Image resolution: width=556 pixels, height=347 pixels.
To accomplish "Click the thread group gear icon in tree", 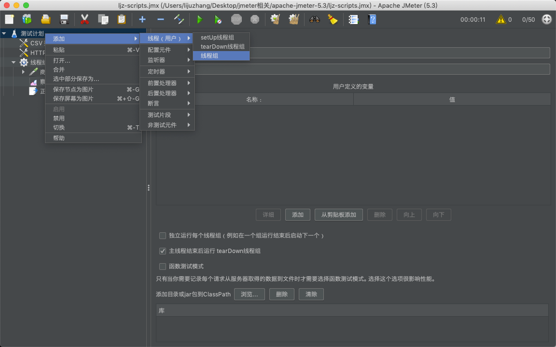I will (x=24, y=62).
